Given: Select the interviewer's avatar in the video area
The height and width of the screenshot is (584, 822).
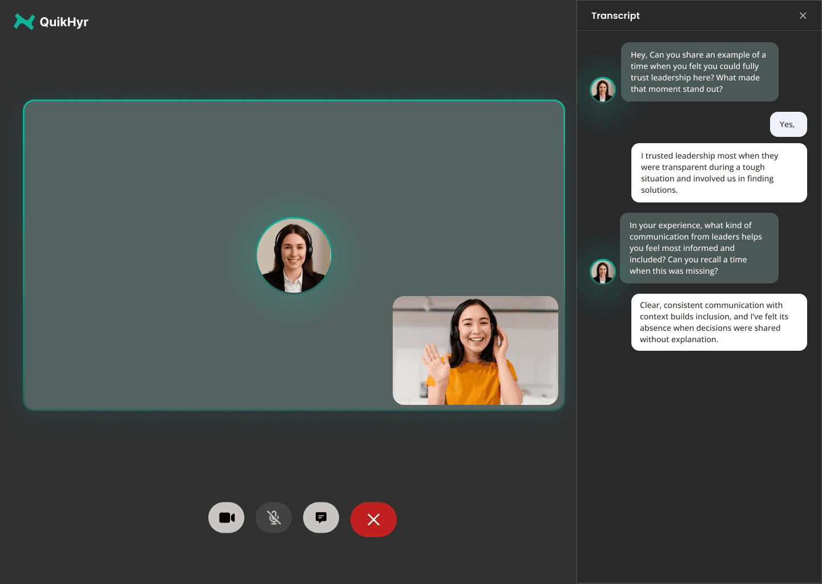Looking at the screenshot, I should click(x=294, y=255).
